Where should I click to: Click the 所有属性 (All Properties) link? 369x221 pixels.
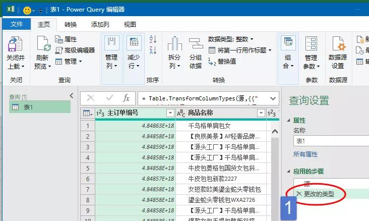click(x=305, y=154)
